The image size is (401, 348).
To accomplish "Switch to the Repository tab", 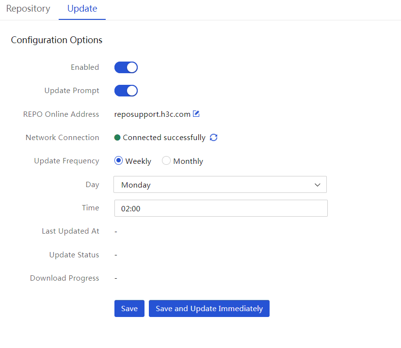I will (28, 9).
